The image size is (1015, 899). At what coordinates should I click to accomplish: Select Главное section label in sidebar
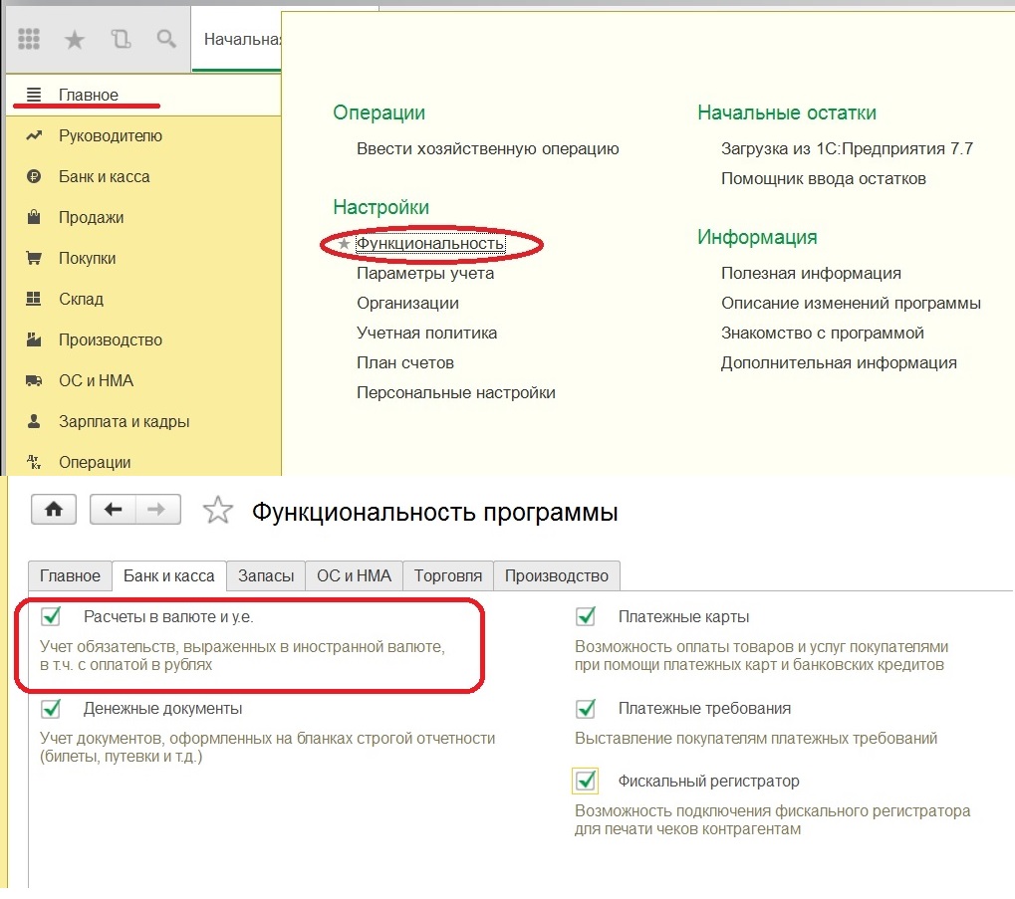(89, 95)
